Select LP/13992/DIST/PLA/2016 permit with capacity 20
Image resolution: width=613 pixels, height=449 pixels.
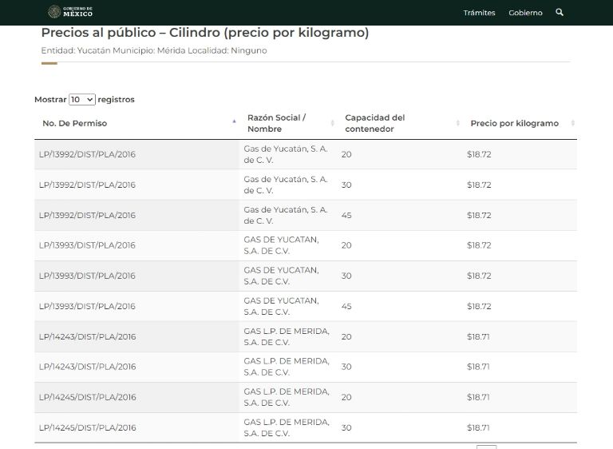[87, 154]
